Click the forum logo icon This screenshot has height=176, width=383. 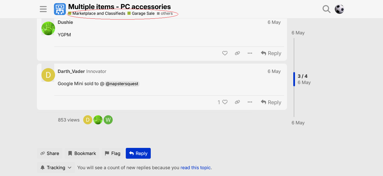(60, 9)
